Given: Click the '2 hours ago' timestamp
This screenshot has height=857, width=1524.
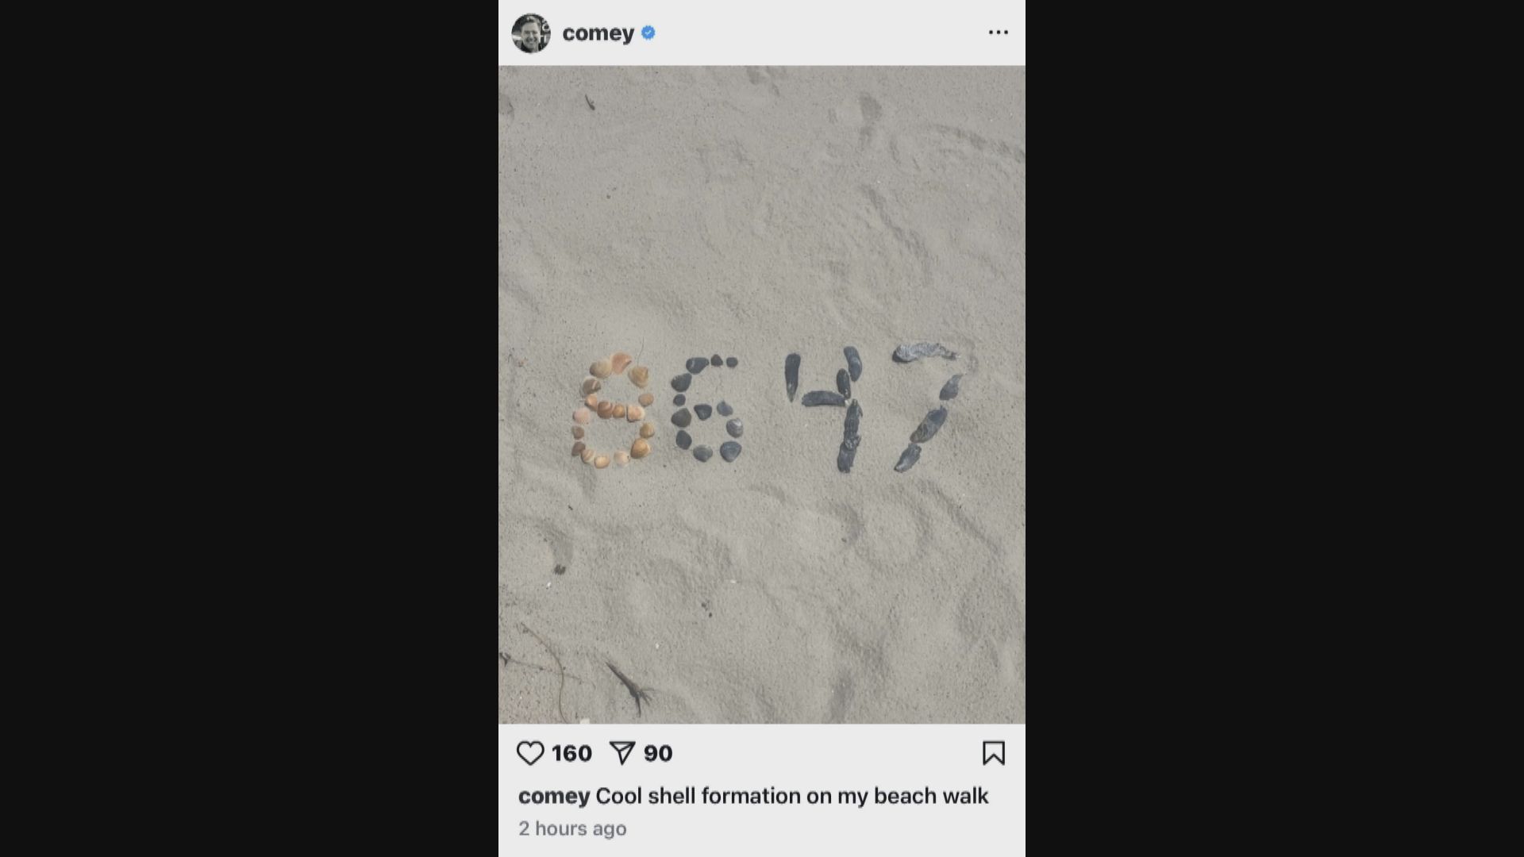Looking at the screenshot, I should [x=572, y=828].
